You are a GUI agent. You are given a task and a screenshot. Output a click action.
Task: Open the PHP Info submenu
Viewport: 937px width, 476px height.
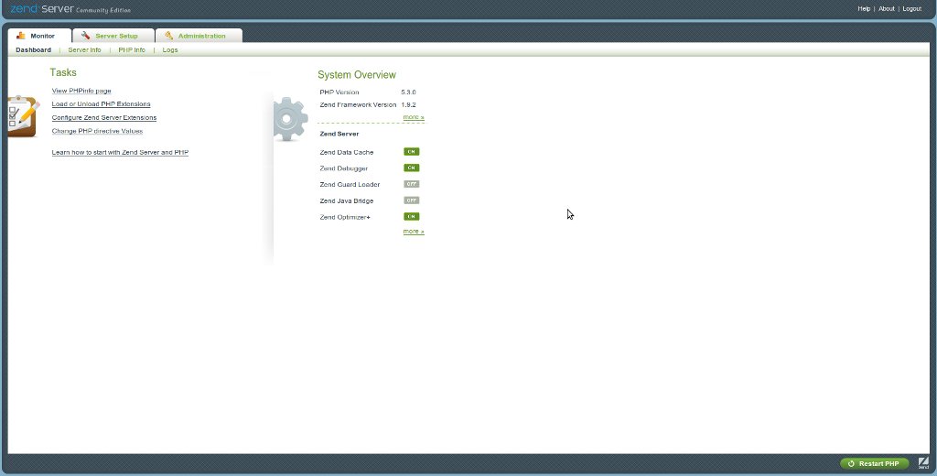click(132, 50)
